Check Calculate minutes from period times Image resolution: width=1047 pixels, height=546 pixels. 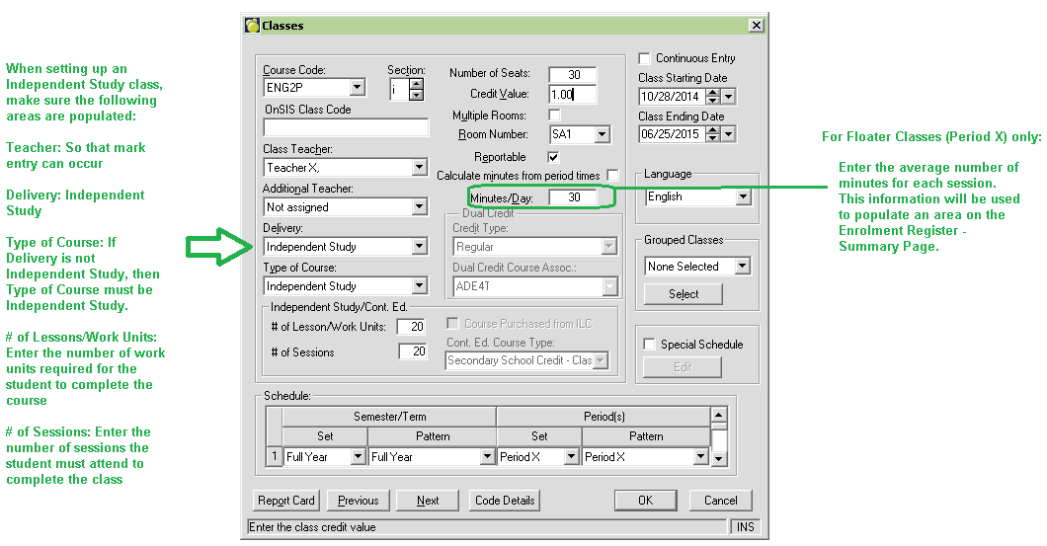coord(613,175)
